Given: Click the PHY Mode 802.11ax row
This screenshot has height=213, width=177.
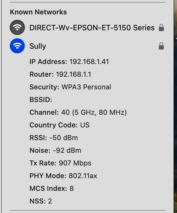Looking at the screenshot, I should click(x=63, y=176).
